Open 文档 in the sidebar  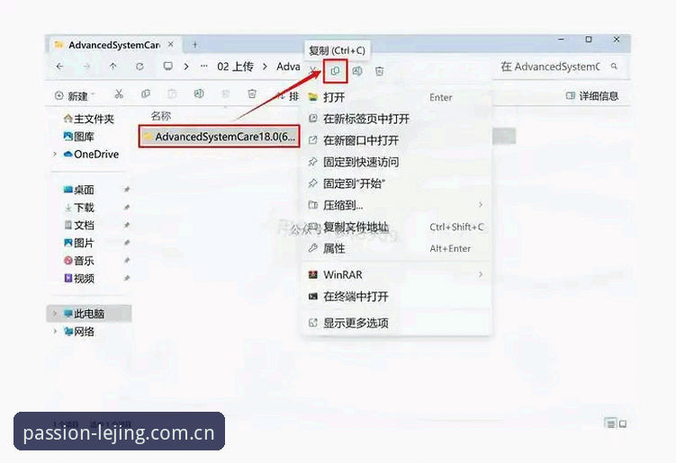[x=79, y=225]
